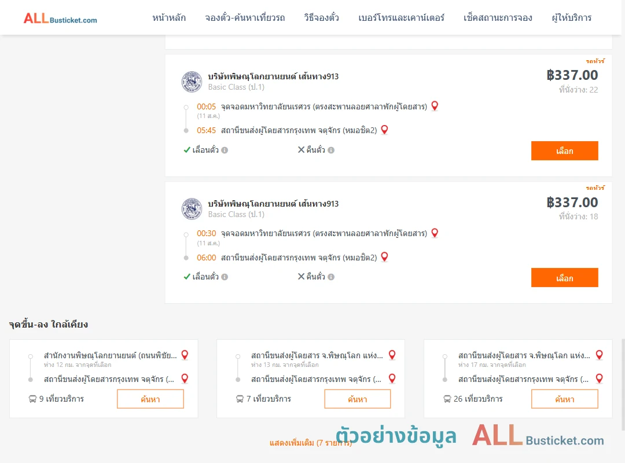This screenshot has width=625, height=463.
Task: Click the จุดขึ้น-ลง ใกล้เคียง heading
Action: (49, 324)
